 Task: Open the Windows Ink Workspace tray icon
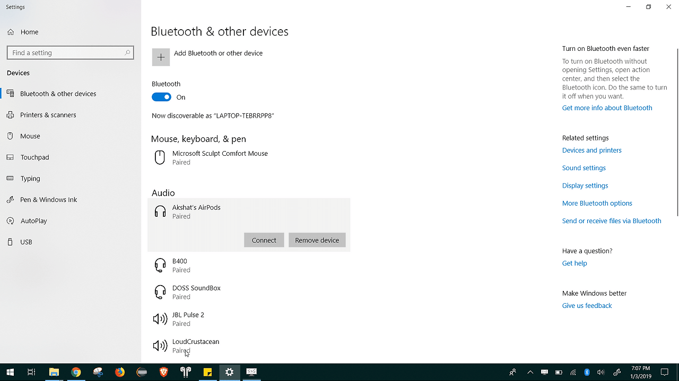tap(617, 372)
